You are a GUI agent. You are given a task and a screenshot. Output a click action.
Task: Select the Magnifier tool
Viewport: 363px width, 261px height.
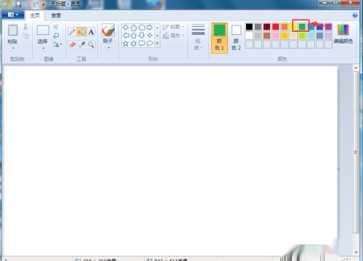click(x=91, y=44)
